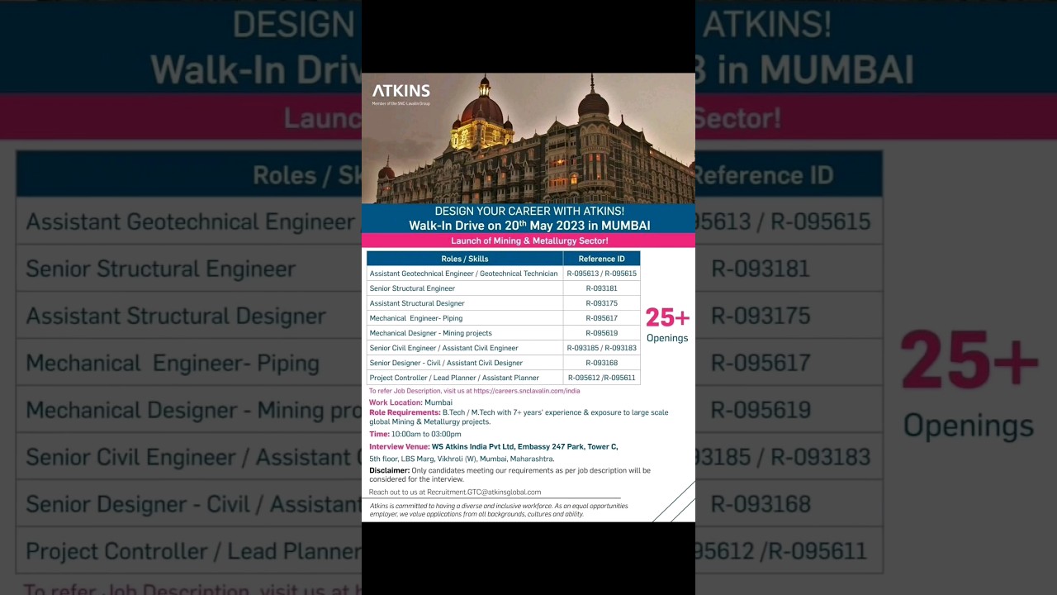The image size is (1057, 595).
Task: Select row 'Senior Designer - Civil / Assistant Civil Designer'
Action: coord(464,363)
